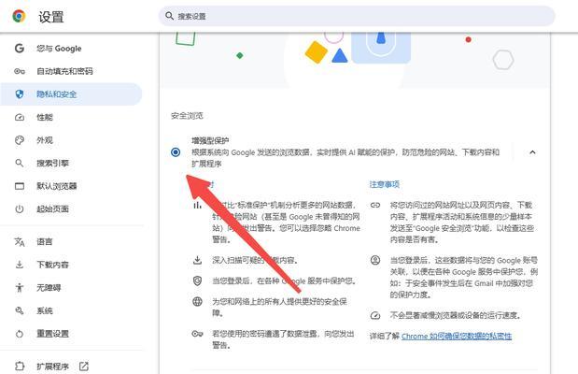Image resolution: width=578 pixels, height=374 pixels.
Task: Click the reset icon for 重置设置
Action: [20, 334]
